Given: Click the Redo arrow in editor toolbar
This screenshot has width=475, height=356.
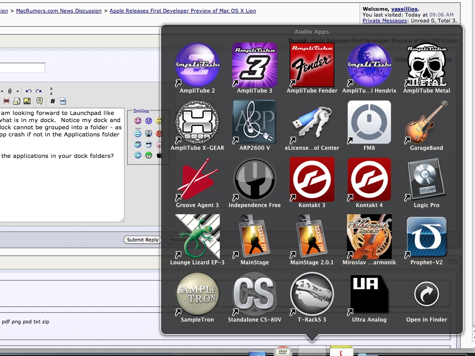Looking at the screenshot, I should tap(39, 91).
